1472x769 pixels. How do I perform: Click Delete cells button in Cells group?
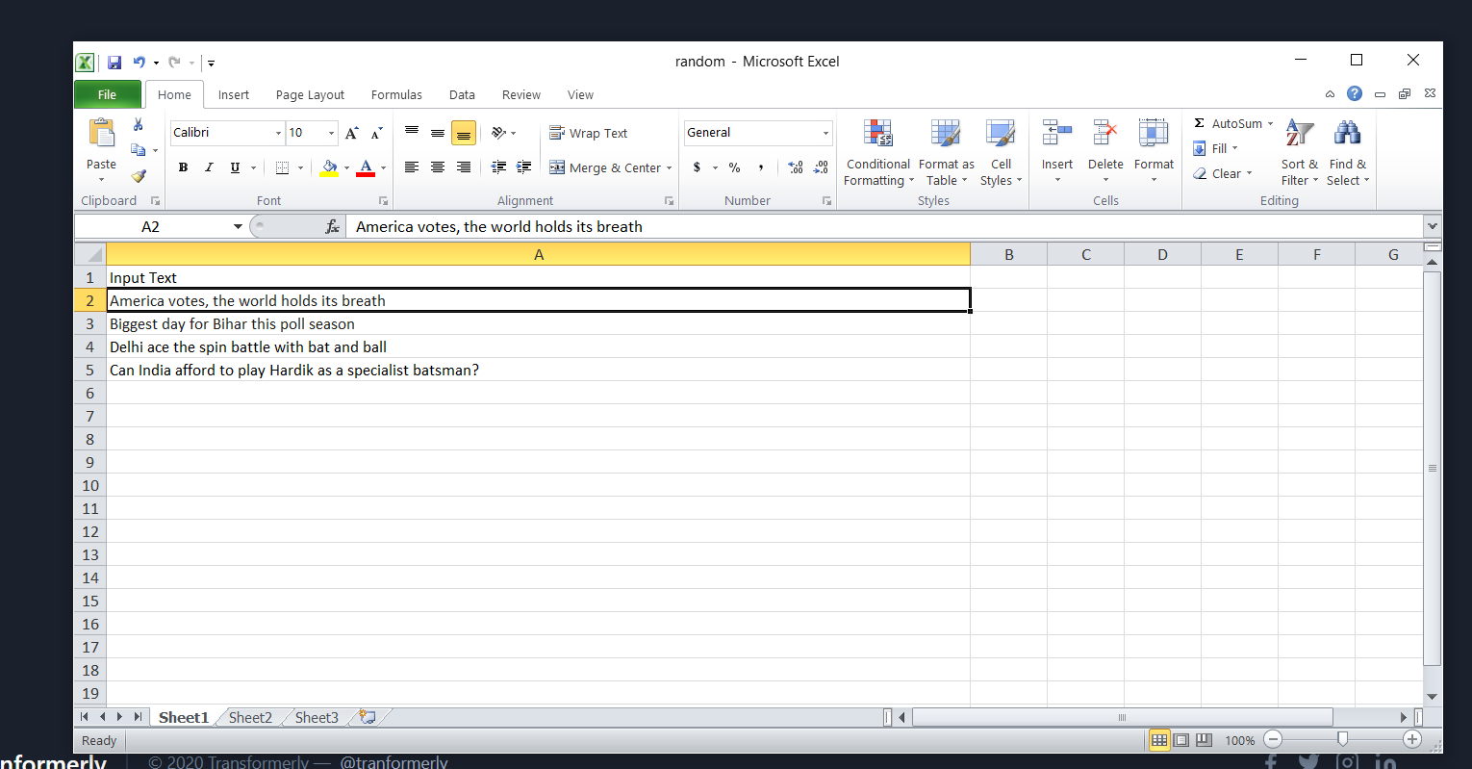[x=1105, y=152]
